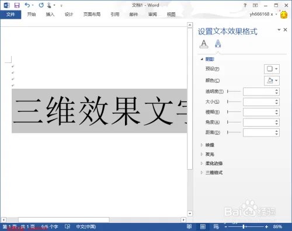Open the 文件 (File) tab
The image size is (292, 231).
(x=11, y=15)
